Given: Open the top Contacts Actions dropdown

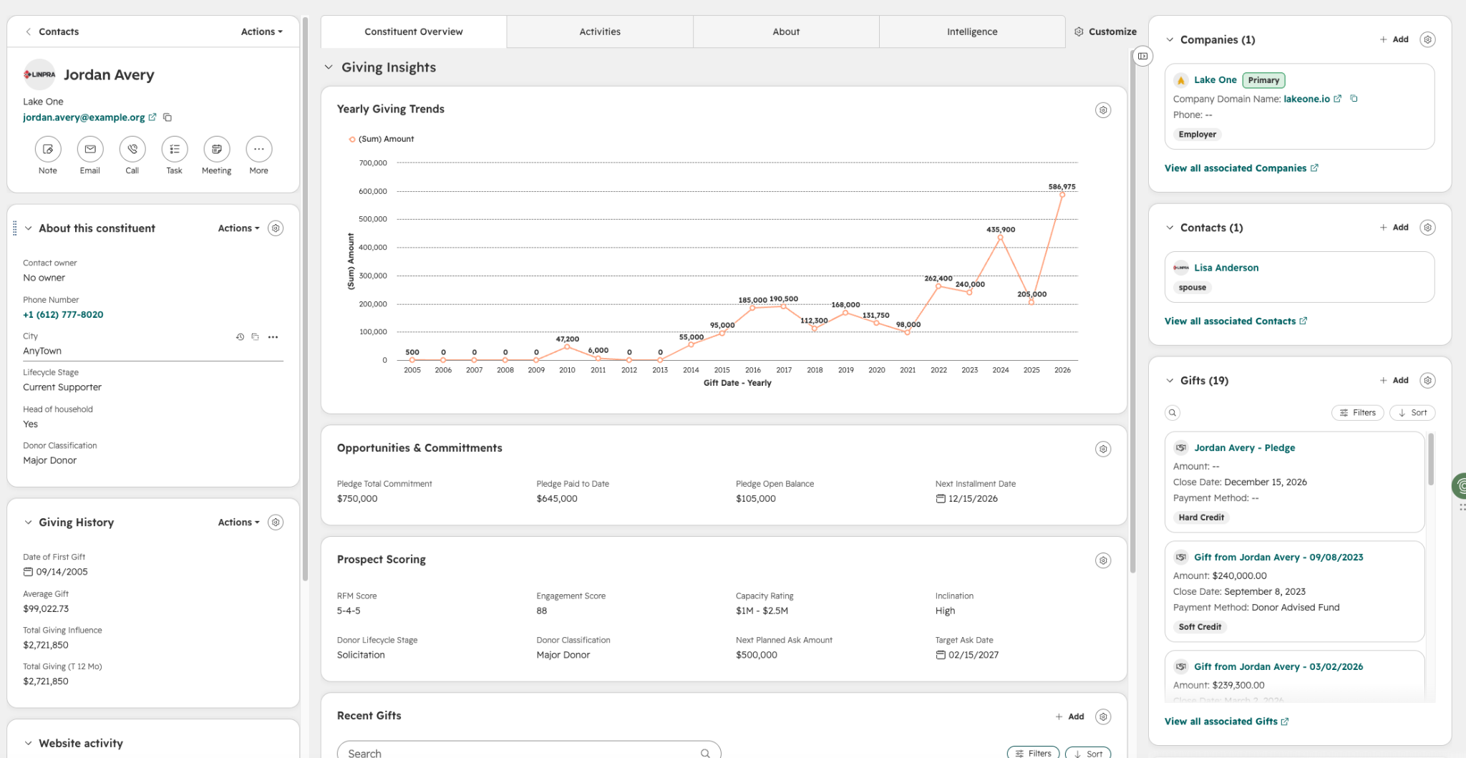Looking at the screenshot, I should (x=262, y=31).
